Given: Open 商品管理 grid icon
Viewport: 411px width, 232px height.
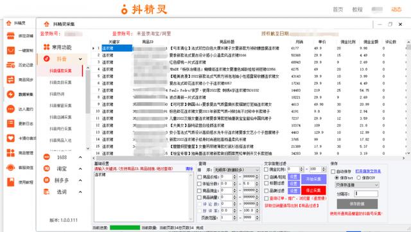Looking at the screenshot, I should point(10,153).
